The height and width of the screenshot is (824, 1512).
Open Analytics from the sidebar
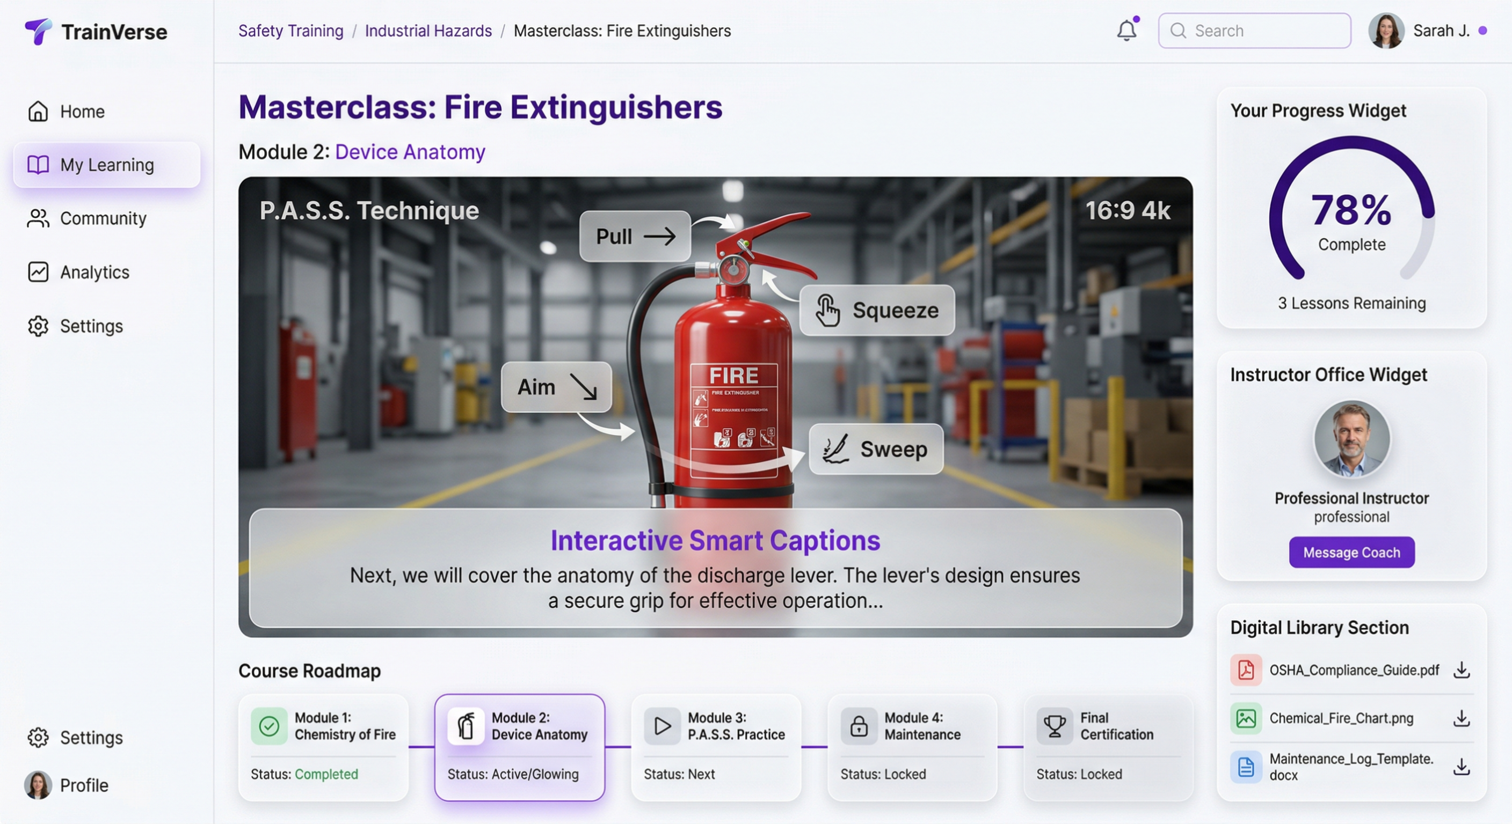pyautogui.click(x=95, y=272)
